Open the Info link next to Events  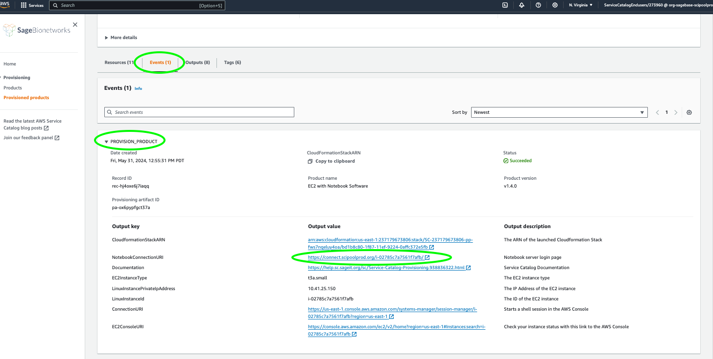click(138, 88)
